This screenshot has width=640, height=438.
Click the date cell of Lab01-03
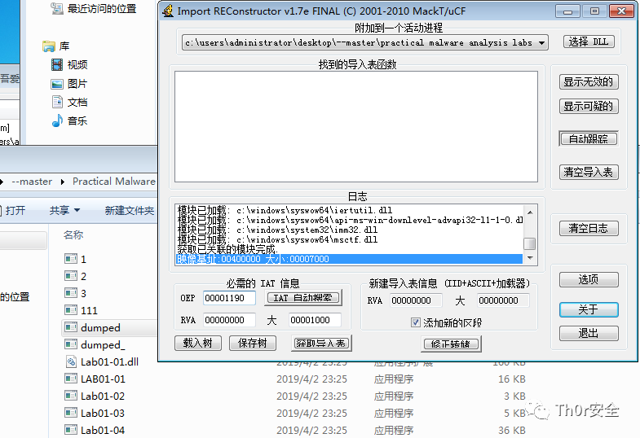[x=311, y=413]
